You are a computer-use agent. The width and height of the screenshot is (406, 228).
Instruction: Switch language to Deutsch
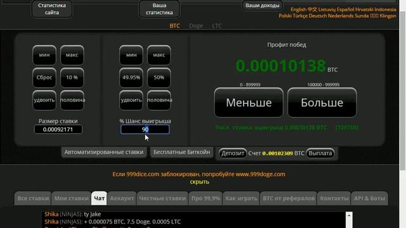point(318,16)
